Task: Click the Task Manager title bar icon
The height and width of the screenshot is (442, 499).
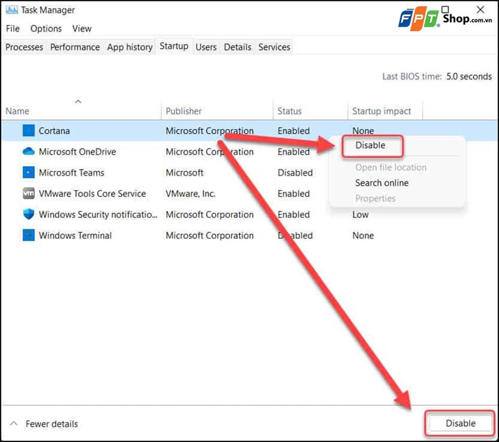Action: 12,10
